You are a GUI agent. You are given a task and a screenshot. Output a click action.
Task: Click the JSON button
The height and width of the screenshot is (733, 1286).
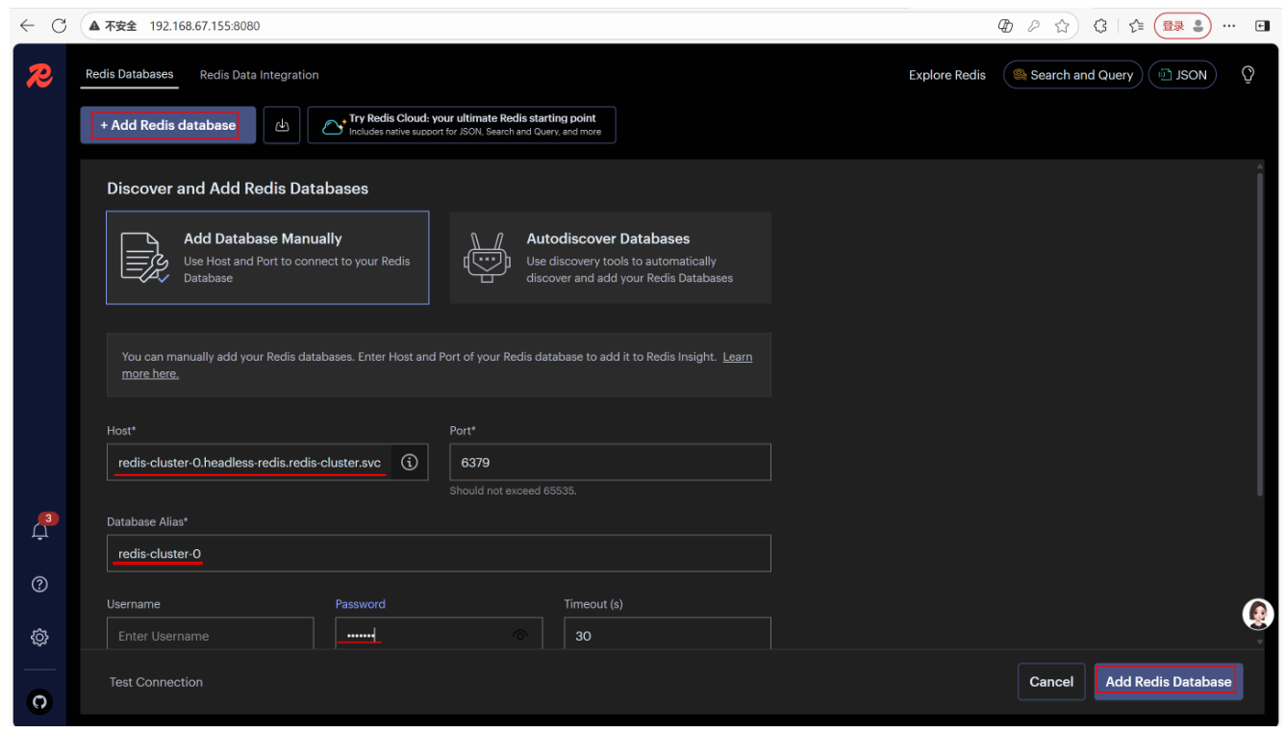(1182, 75)
